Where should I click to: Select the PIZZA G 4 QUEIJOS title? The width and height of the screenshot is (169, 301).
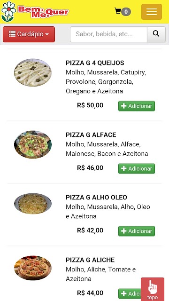pyautogui.click(x=95, y=63)
